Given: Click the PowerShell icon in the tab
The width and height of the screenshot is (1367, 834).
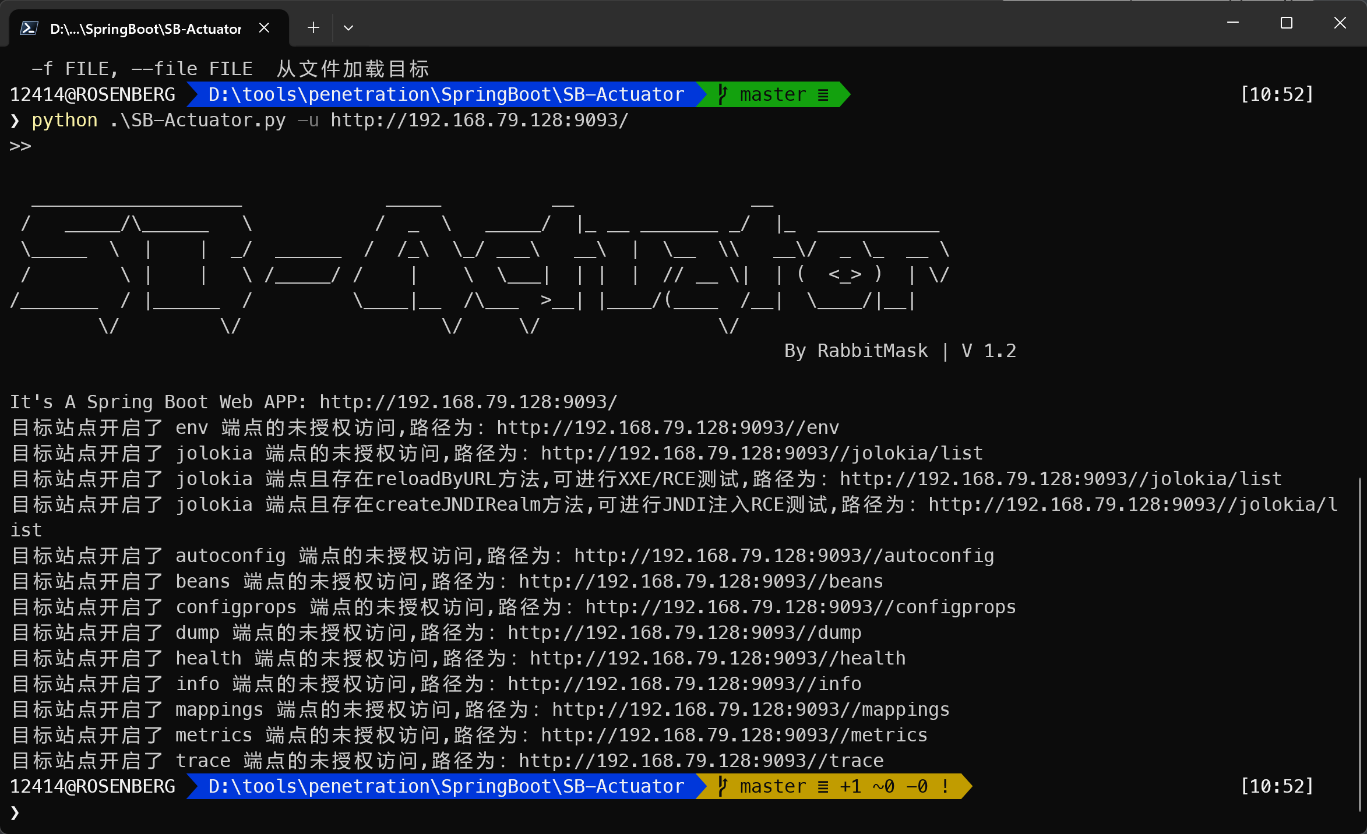Looking at the screenshot, I should (29, 28).
